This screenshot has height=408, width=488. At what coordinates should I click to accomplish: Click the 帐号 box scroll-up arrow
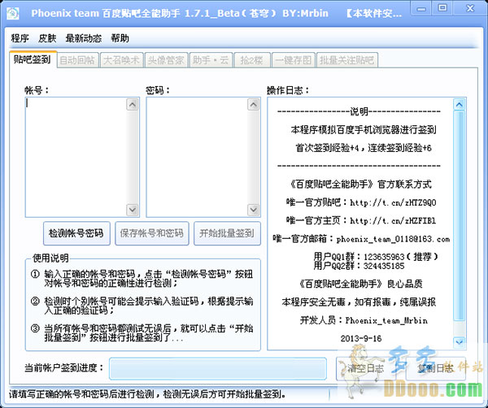[133, 105]
